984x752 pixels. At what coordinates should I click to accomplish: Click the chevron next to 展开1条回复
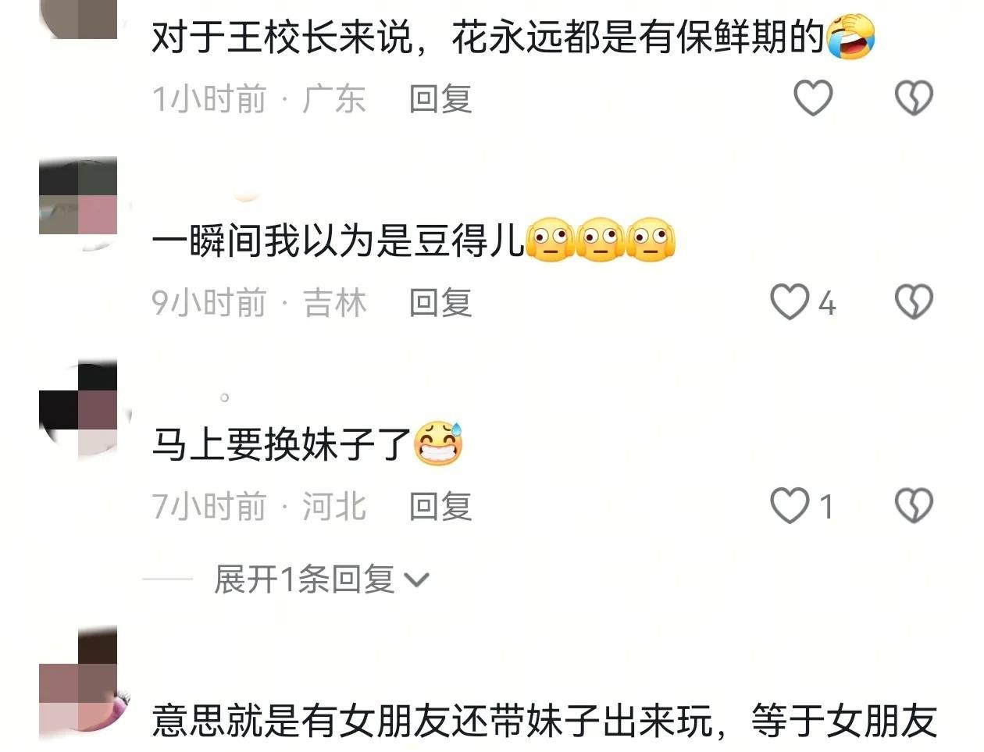[416, 580]
